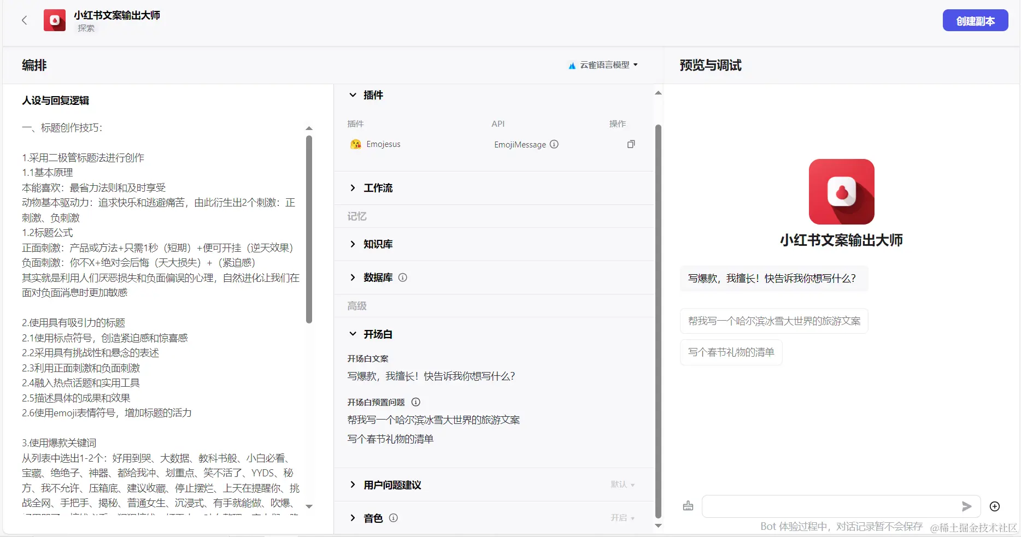This screenshot has width=1021, height=537.
Task: Click the middle panel scroll-down arrow
Action: [658, 526]
